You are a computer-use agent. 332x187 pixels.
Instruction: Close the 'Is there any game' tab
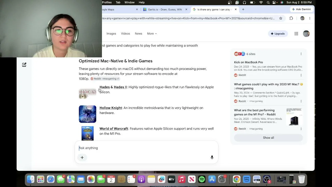pos(236,10)
